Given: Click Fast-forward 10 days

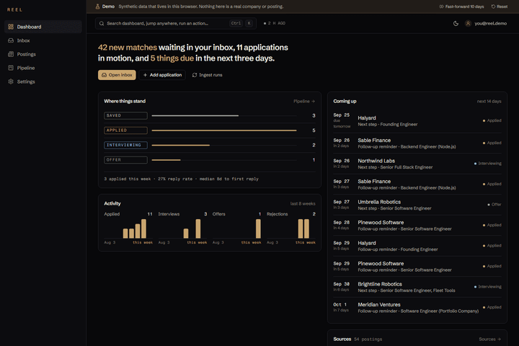Looking at the screenshot, I should (461, 6).
